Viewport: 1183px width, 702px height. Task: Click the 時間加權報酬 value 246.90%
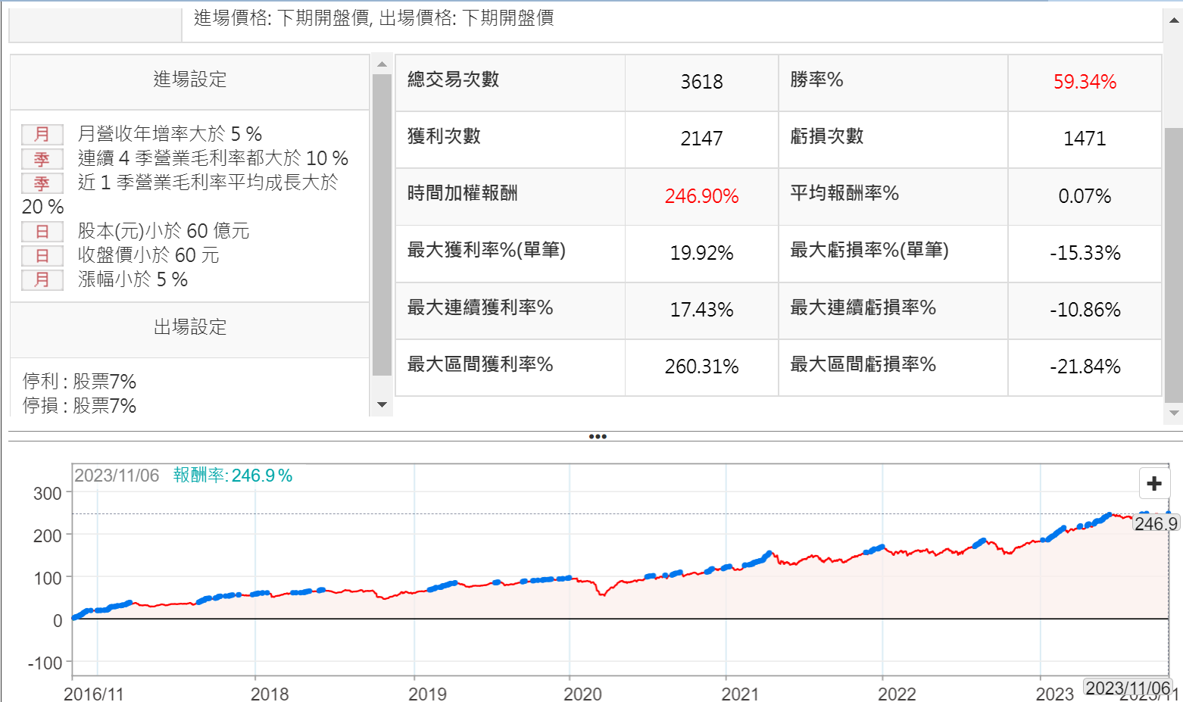[x=701, y=196]
